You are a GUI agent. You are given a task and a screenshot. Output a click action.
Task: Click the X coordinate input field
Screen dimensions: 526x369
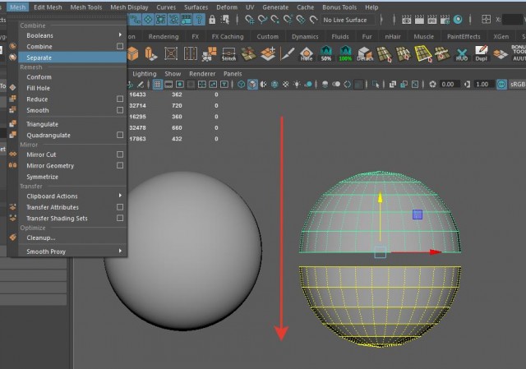[512, 20]
